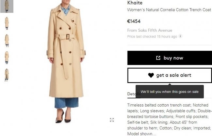Switch to the third coat thumbnail

(x=7, y=40)
